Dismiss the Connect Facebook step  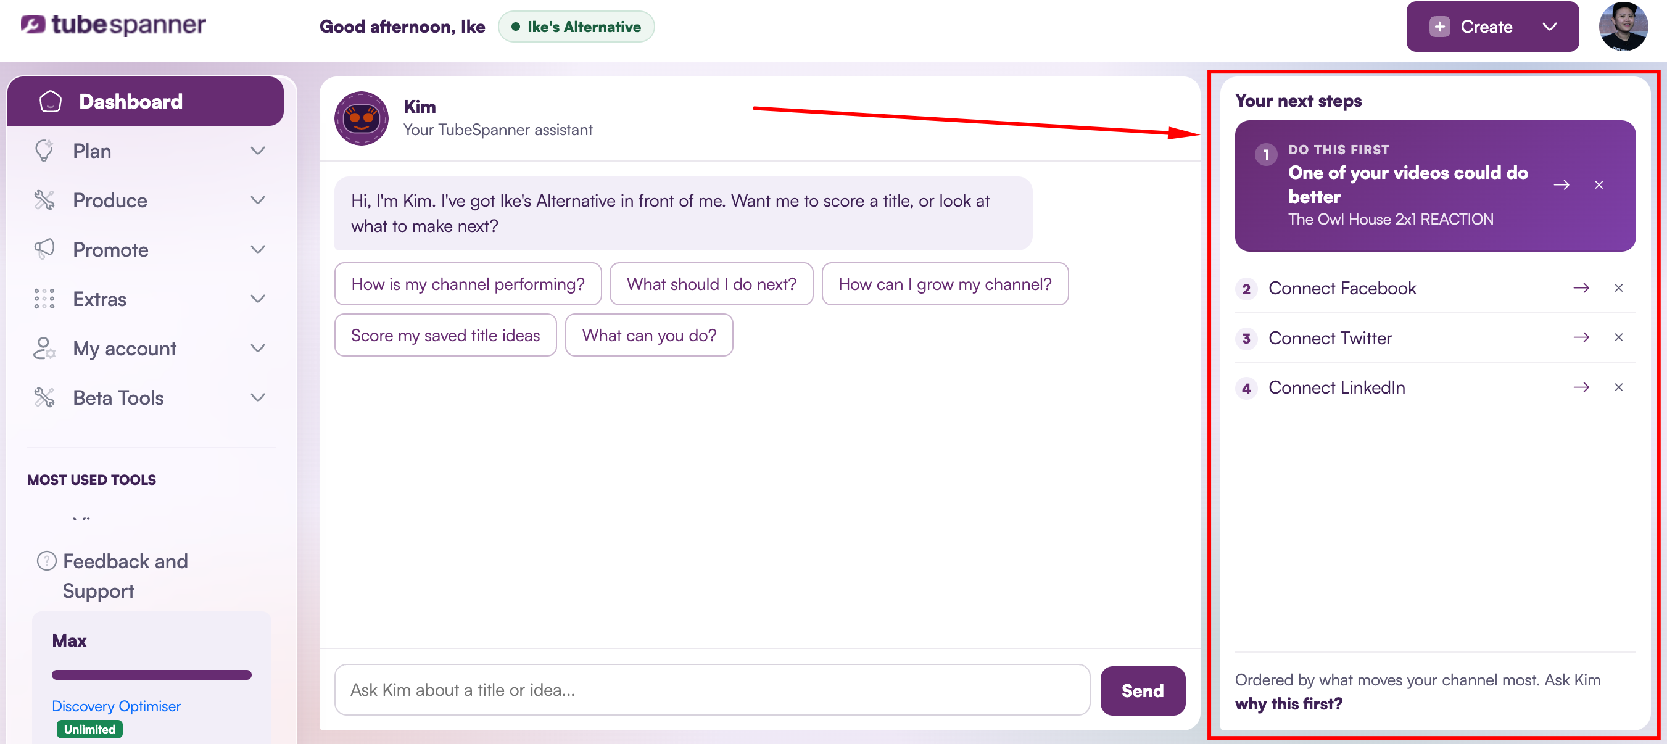[x=1618, y=288]
